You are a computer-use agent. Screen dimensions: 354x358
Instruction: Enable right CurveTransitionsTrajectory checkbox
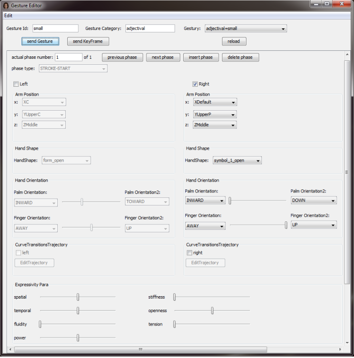[189, 253]
